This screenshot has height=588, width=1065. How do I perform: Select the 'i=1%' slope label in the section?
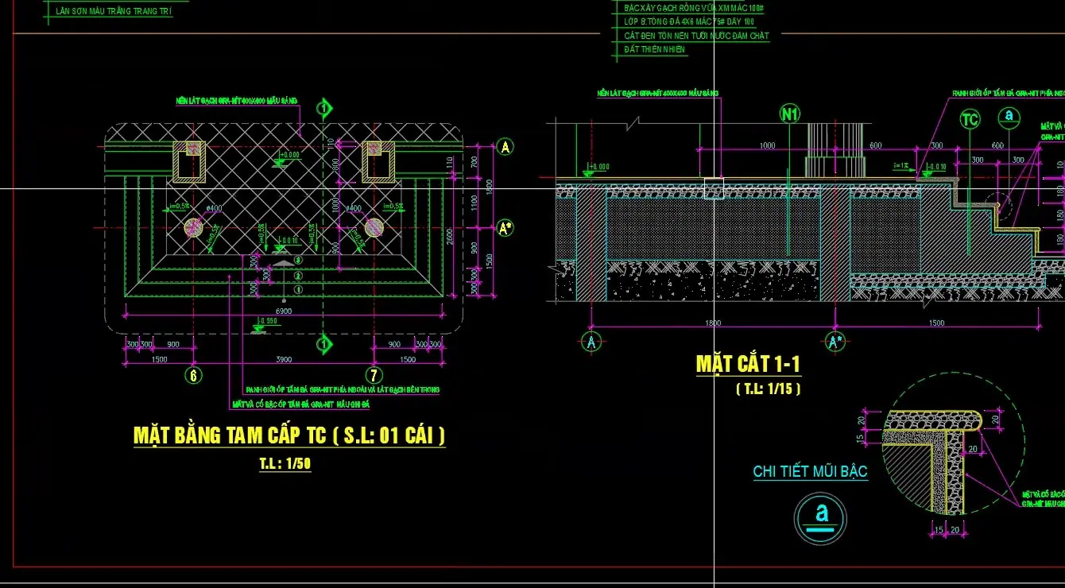pyautogui.click(x=900, y=165)
